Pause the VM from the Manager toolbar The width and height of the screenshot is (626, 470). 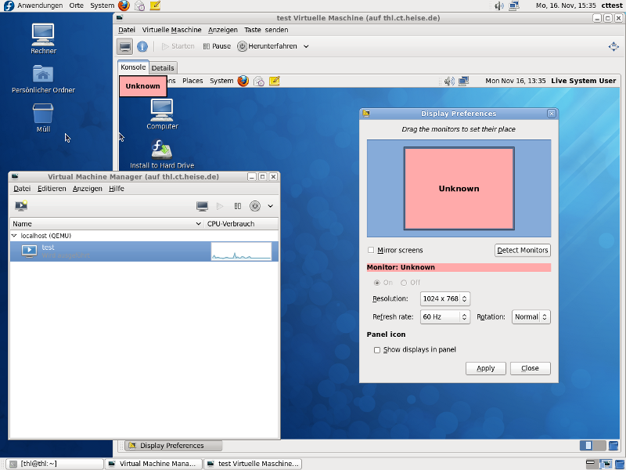tap(236, 206)
